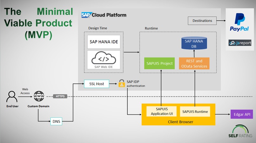Screen dimensions: 256x143
Task: Click the SAP logo
Action: 87,15
